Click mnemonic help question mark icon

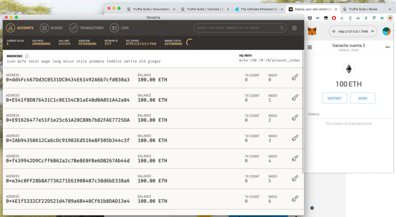click(27, 56)
